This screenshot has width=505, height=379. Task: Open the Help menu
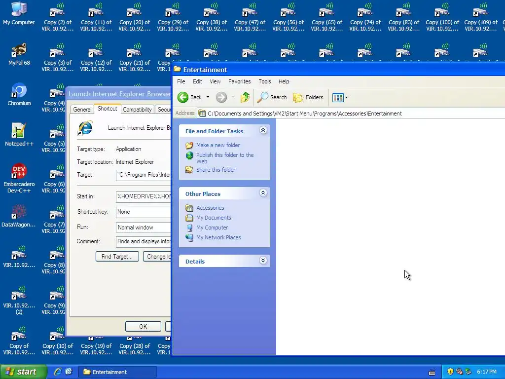click(x=284, y=81)
